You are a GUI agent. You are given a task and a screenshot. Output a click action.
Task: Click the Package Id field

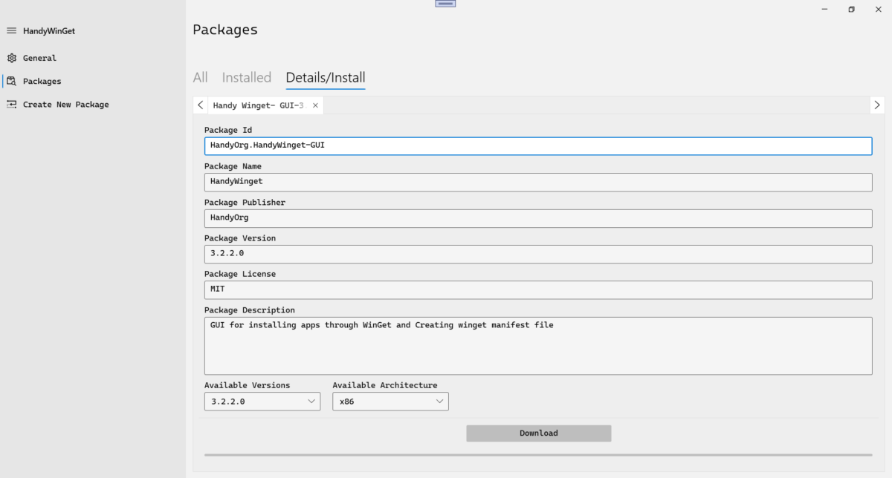click(538, 146)
